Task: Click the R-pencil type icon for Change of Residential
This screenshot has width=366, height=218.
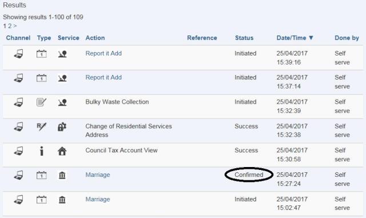Action: click(x=42, y=126)
